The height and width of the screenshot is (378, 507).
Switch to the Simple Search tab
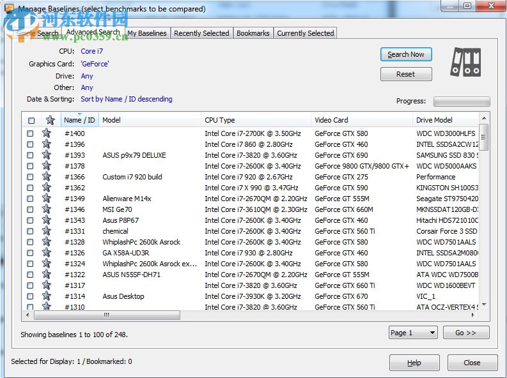[37, 33]
